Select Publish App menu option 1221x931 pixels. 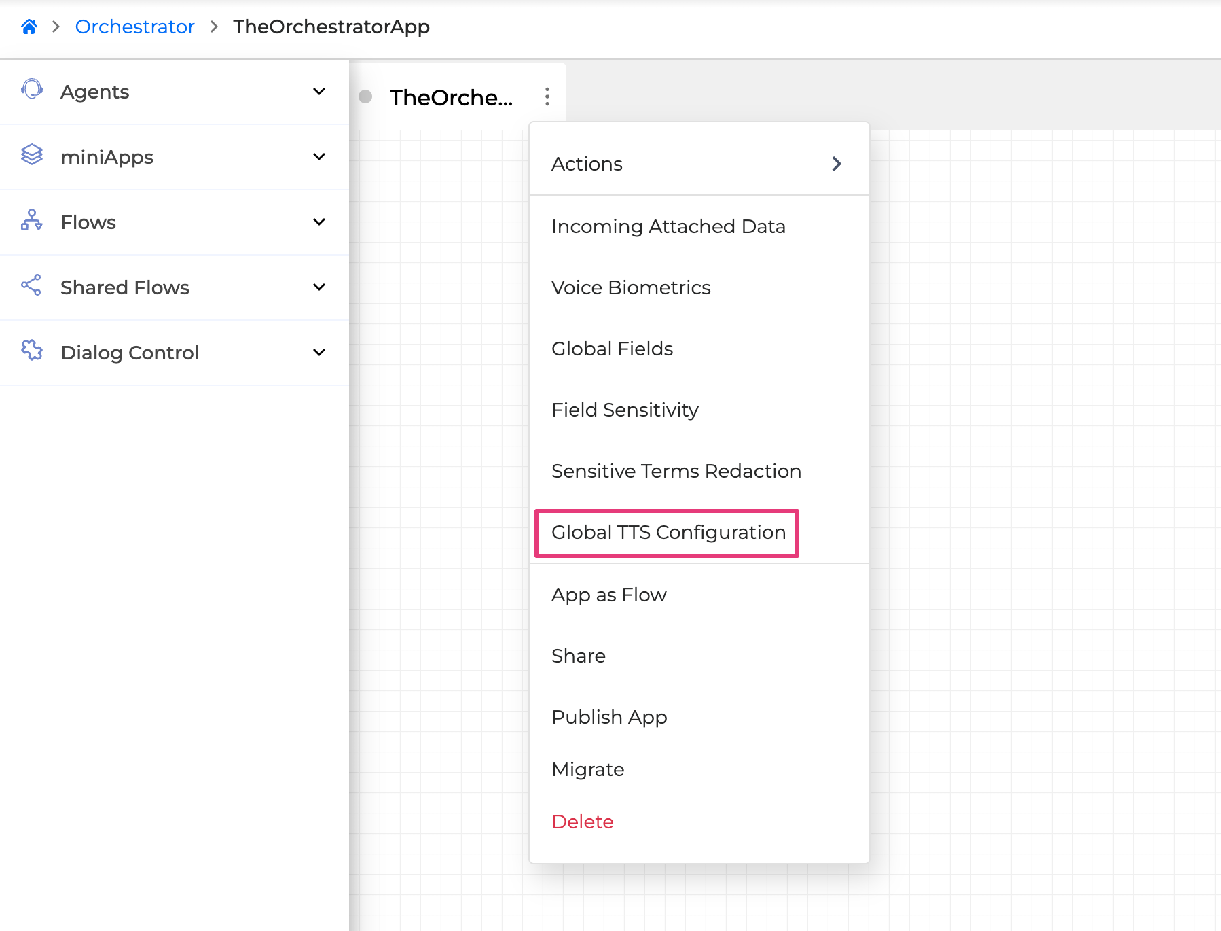click(x=609, y=717)
